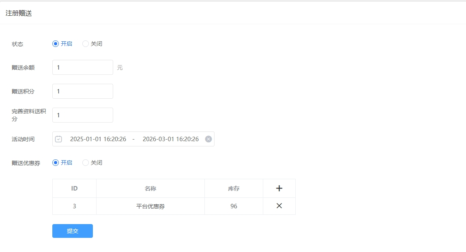Enable 赠送优惠券 with the 开启 option
This screenshot has height=252, width=466.
[x=56, y=163]
